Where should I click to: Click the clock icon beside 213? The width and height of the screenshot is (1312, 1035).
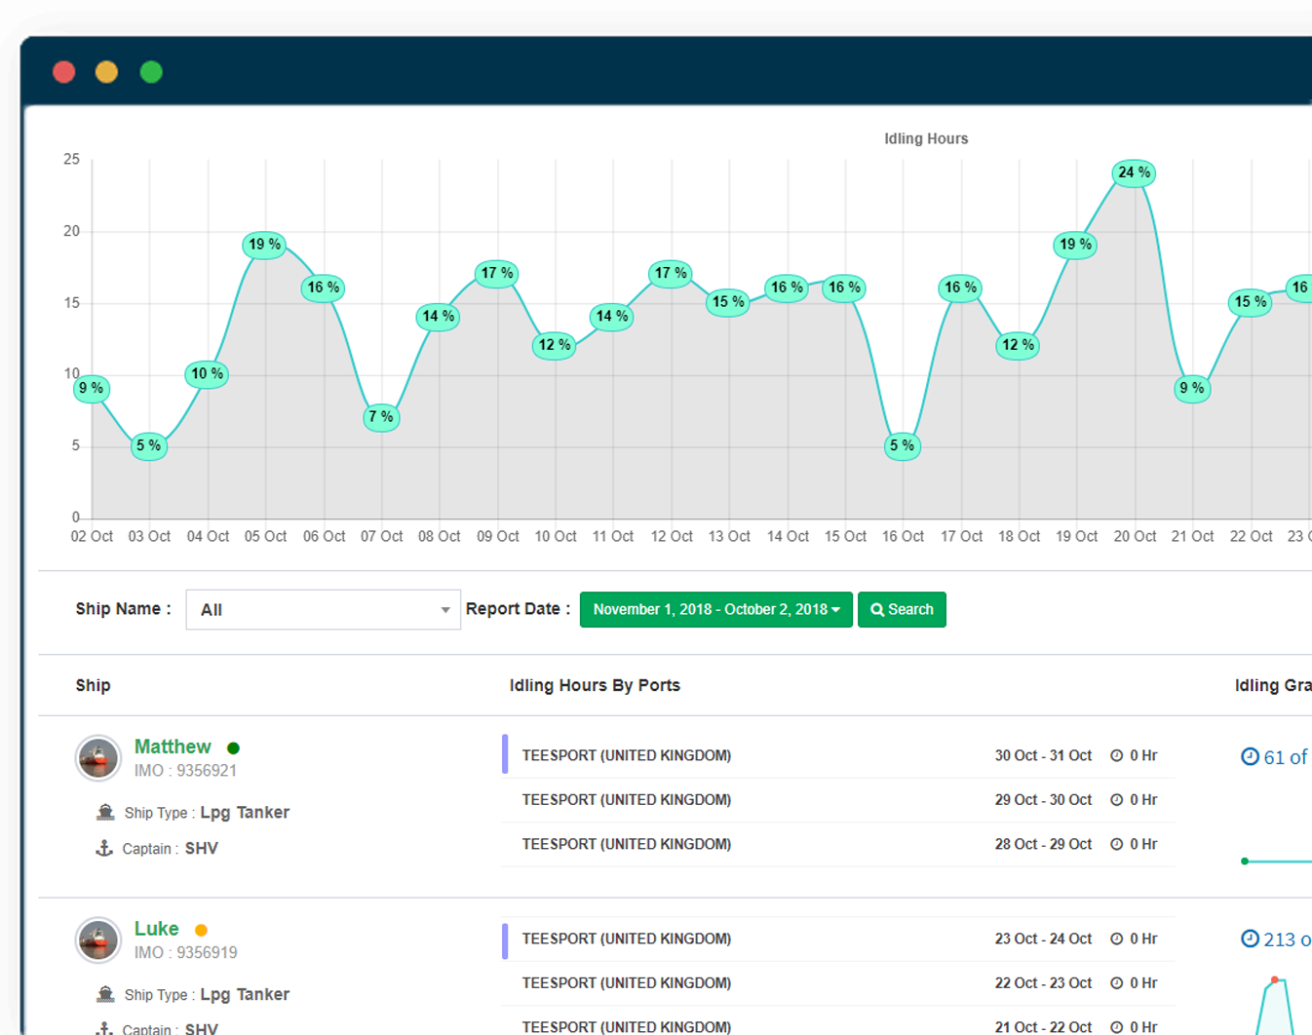1250,939
